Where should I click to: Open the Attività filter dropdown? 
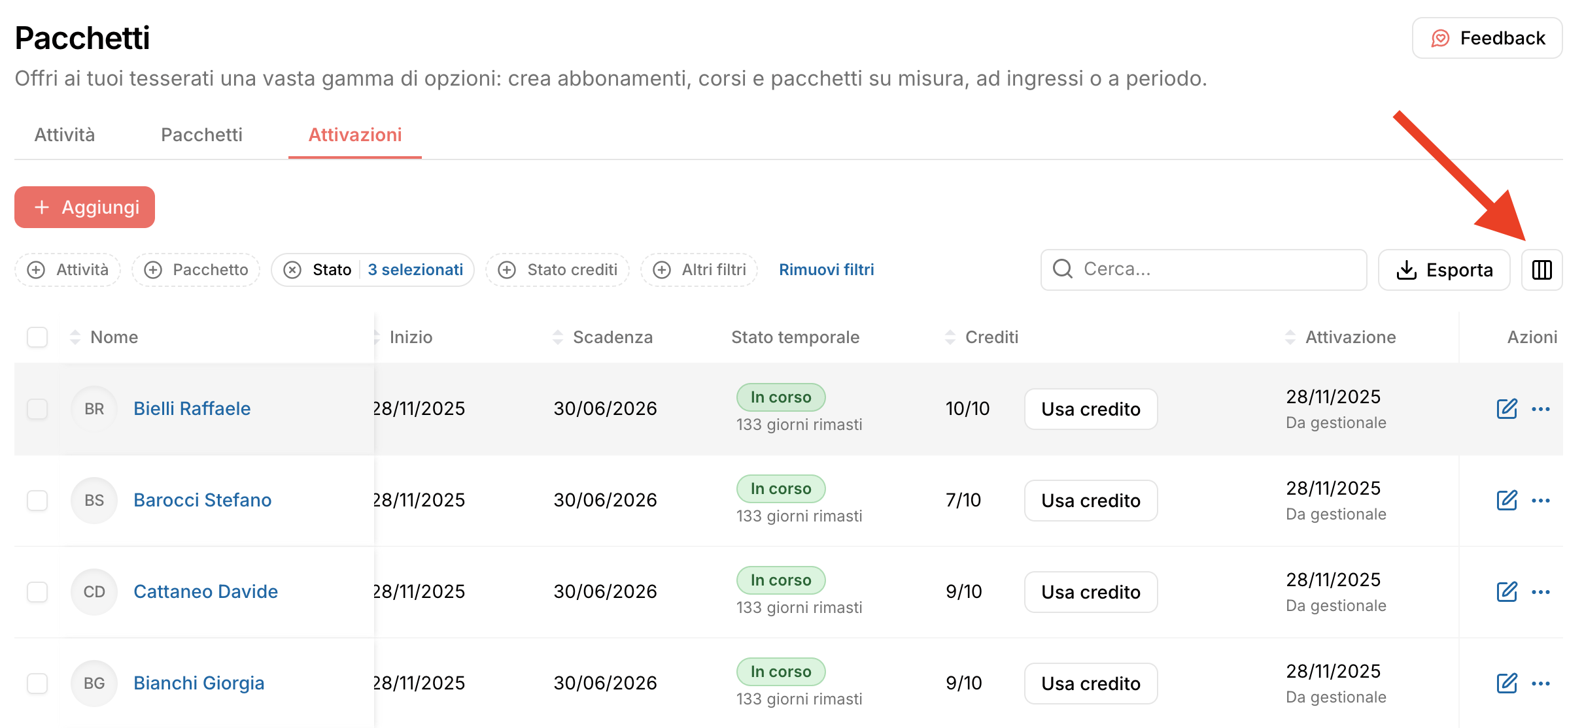tap(68, 270)
